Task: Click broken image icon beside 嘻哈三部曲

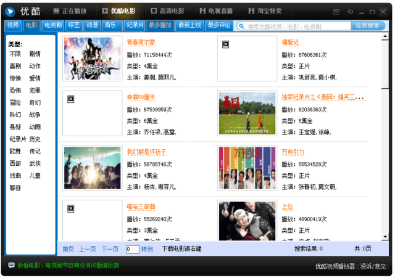Action: (71, 208)
